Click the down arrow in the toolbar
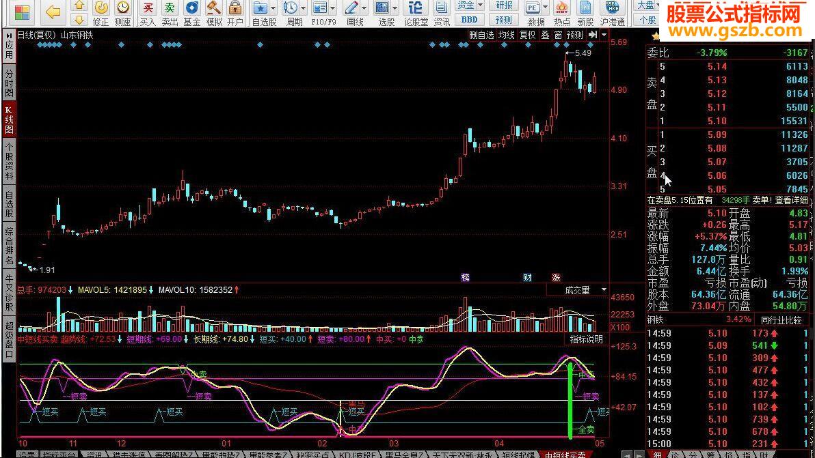This screenshot has height=458, width=815. coord(79,20)
